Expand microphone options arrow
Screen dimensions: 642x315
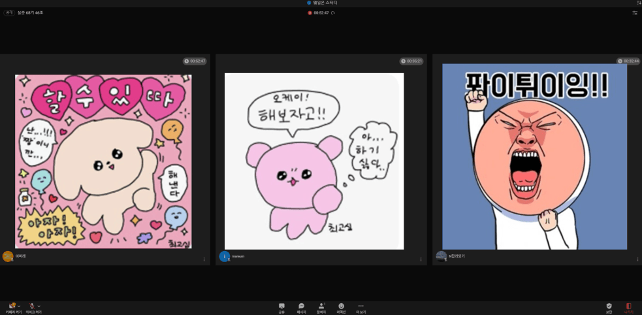tap(39, 306)
